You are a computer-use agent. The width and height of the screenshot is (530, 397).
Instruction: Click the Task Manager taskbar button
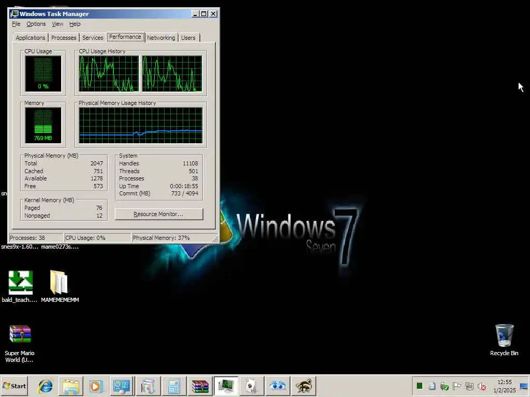coord(226,386)
